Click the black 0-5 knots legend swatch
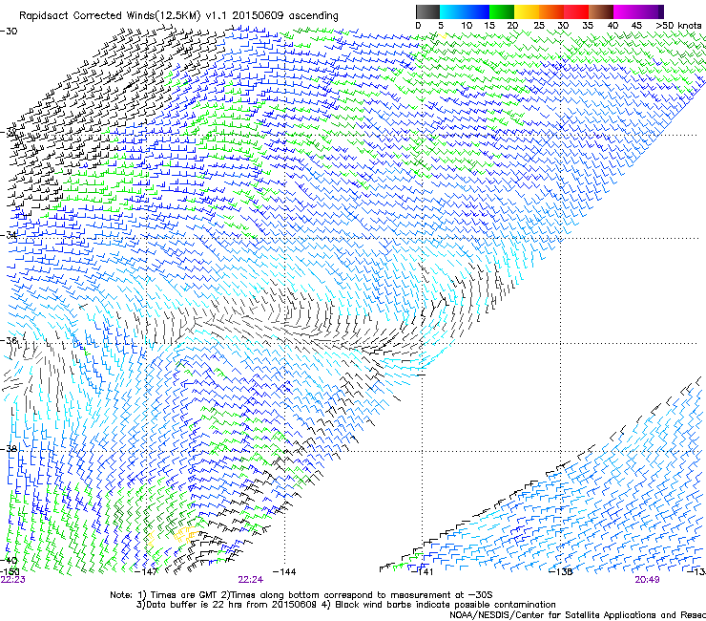Screen dimensions: 706x621 427,11
